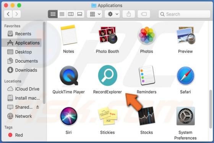
Task: Click the "Stickies" name label
Action: [107, 132]
